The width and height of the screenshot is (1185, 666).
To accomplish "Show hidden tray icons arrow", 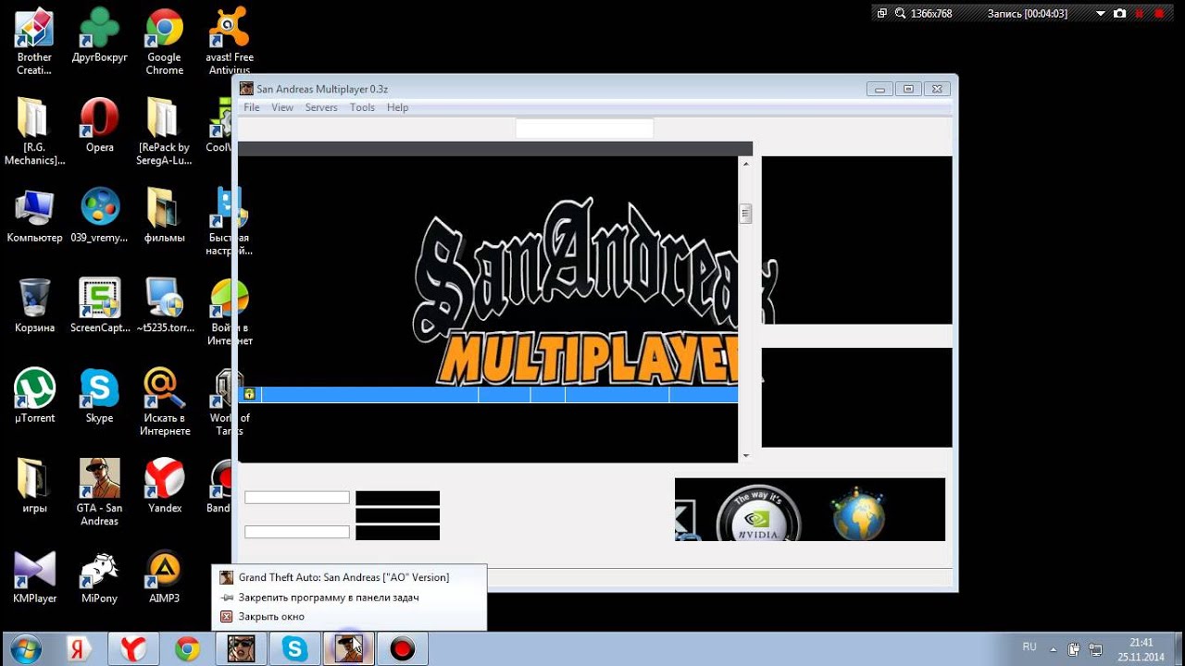I will (x=1054, y=648).
